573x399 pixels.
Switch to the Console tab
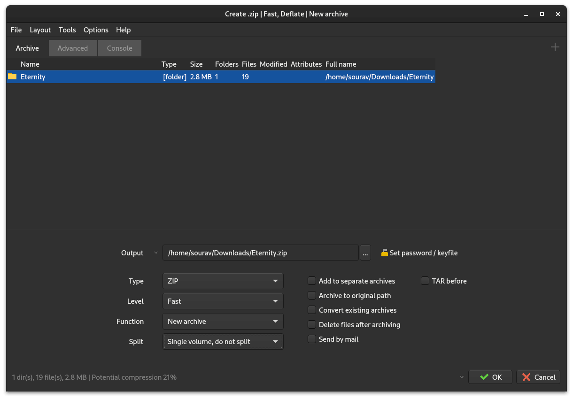click(119, 48)
